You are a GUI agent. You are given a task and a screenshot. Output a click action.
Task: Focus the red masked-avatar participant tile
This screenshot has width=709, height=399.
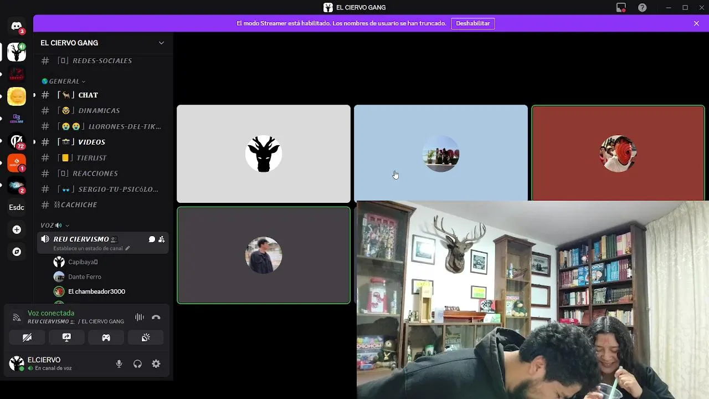pyautogui.click(x=618, y=153)
